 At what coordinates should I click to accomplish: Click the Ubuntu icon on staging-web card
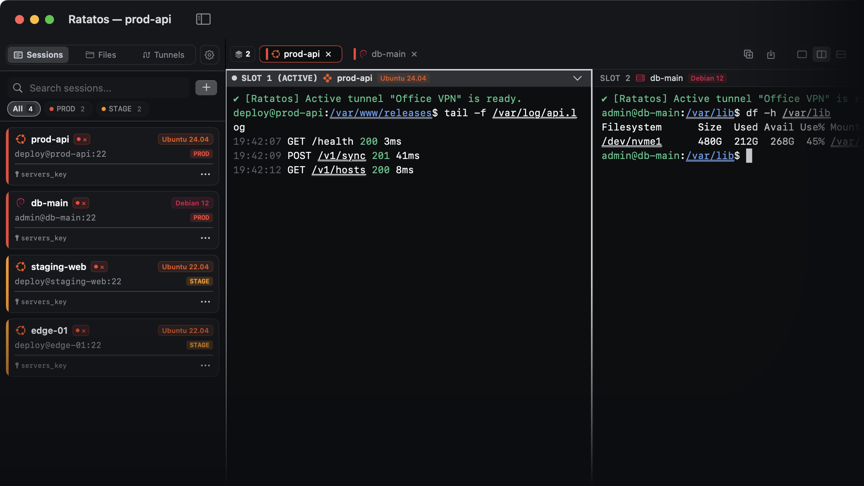coord(21,267)
